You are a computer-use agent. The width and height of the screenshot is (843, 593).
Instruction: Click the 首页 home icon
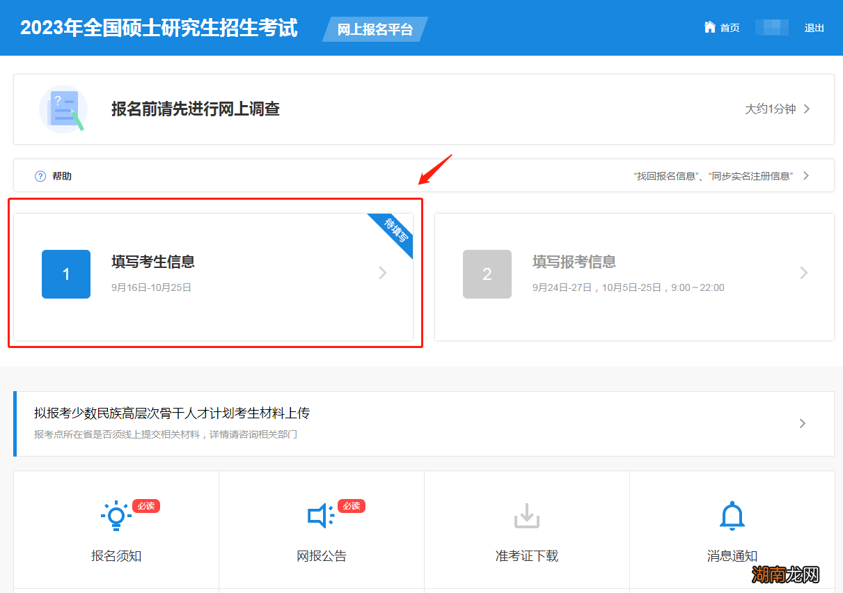(709, 27)
